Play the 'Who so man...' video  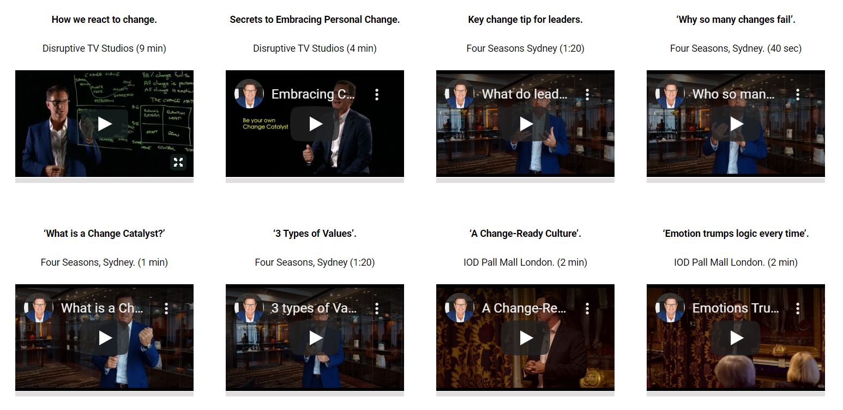(x=737, y=124)
